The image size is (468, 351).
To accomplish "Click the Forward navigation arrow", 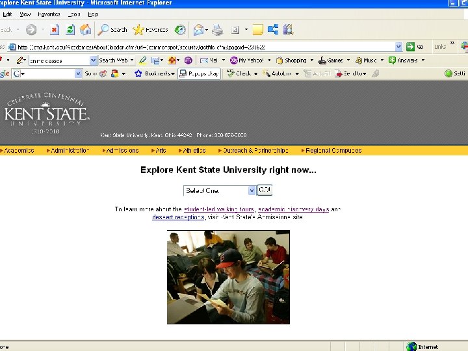I will click(31, 29).
